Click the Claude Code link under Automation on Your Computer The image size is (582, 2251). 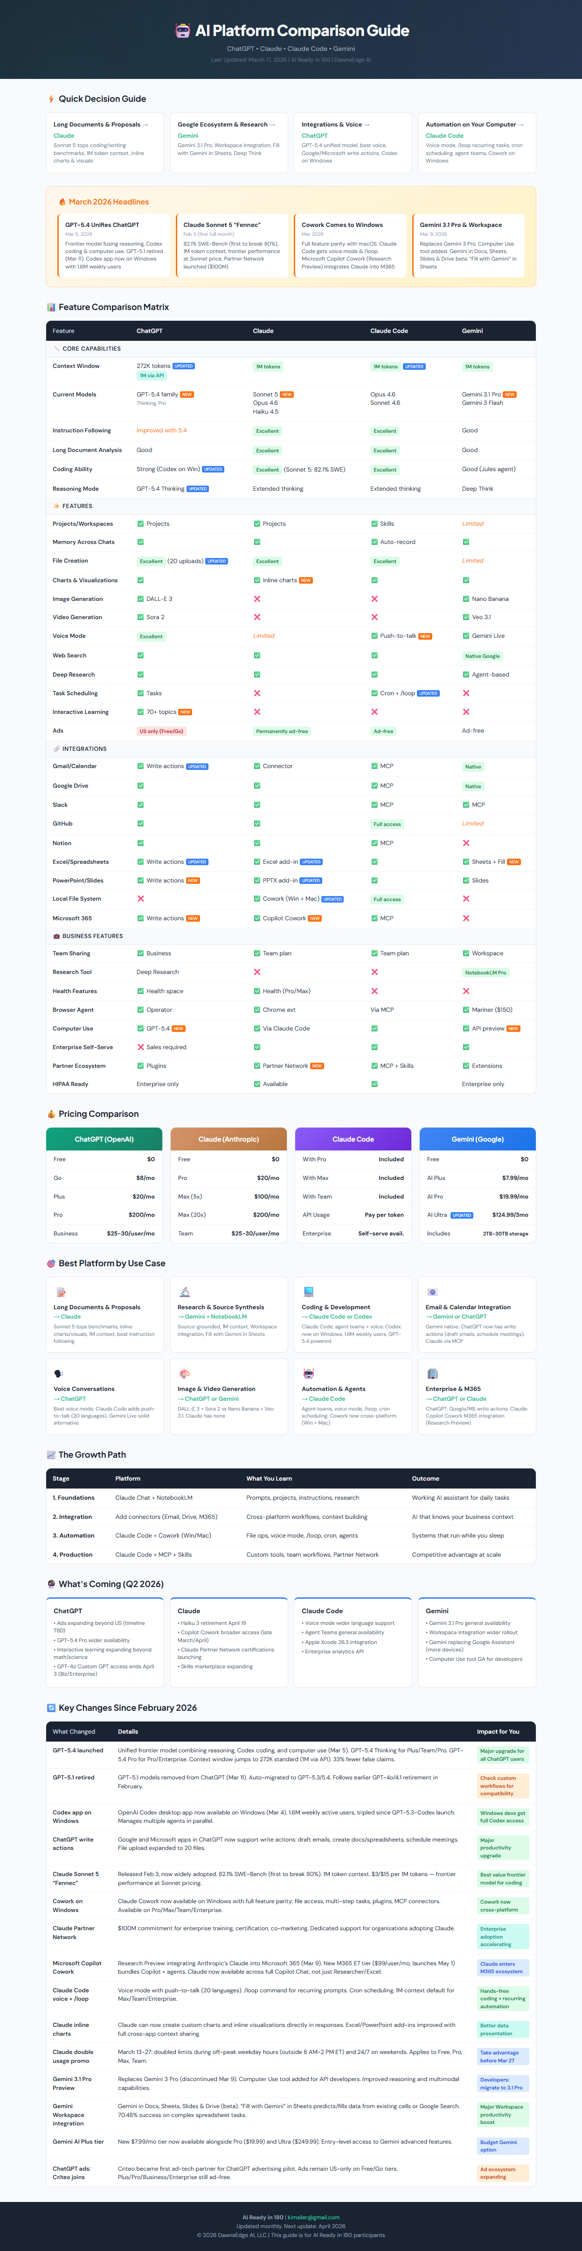click(x=444, y=135)
